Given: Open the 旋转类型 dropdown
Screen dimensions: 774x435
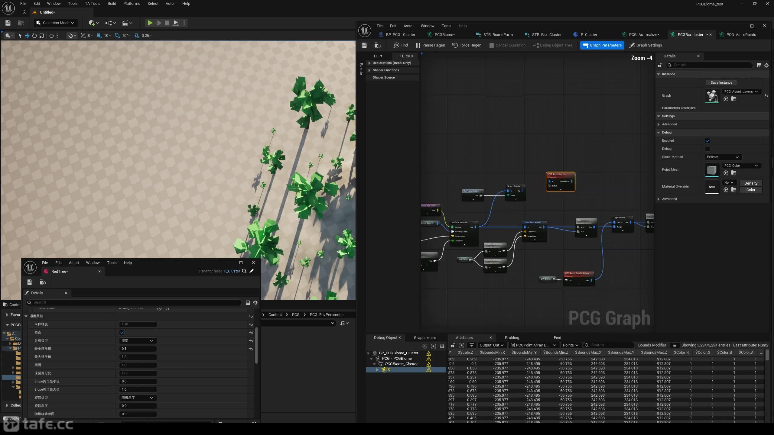Looking at the screenshot, I should 138,398.
